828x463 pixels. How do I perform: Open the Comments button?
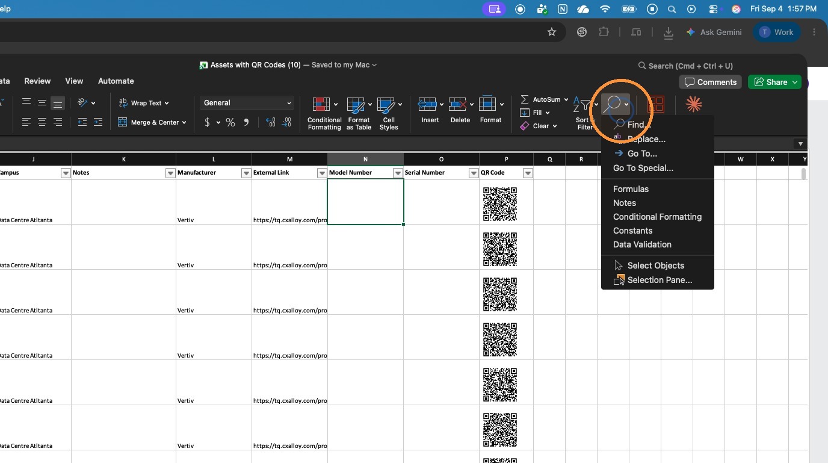(711, 82)
